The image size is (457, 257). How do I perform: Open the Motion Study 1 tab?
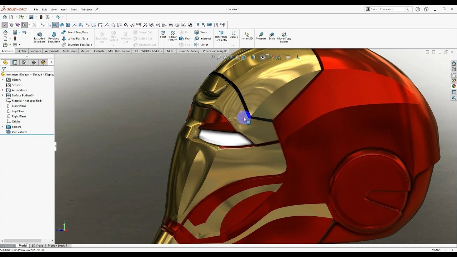click(57, 246)
